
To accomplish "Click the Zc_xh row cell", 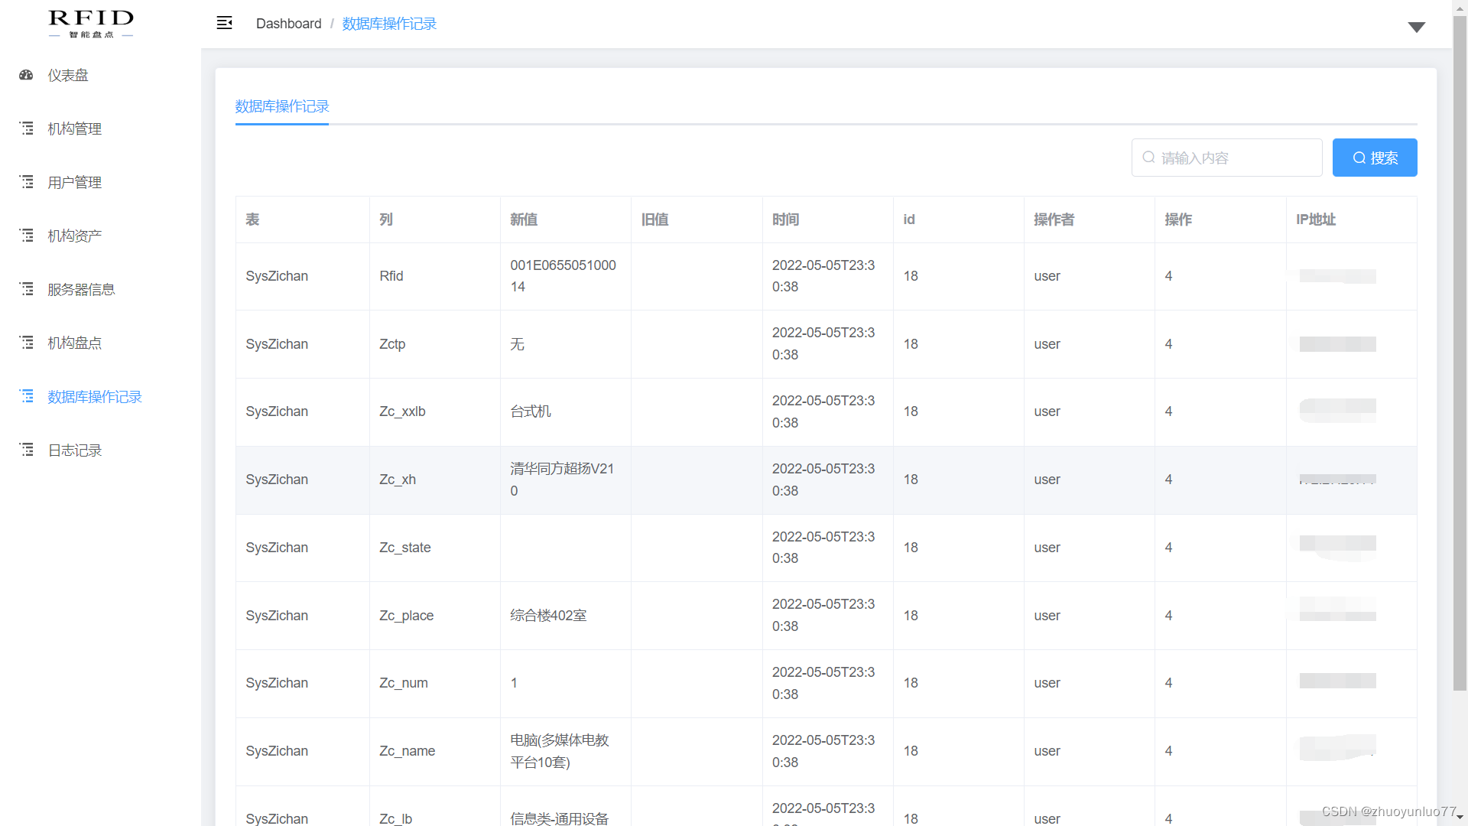I will [398, 480].
